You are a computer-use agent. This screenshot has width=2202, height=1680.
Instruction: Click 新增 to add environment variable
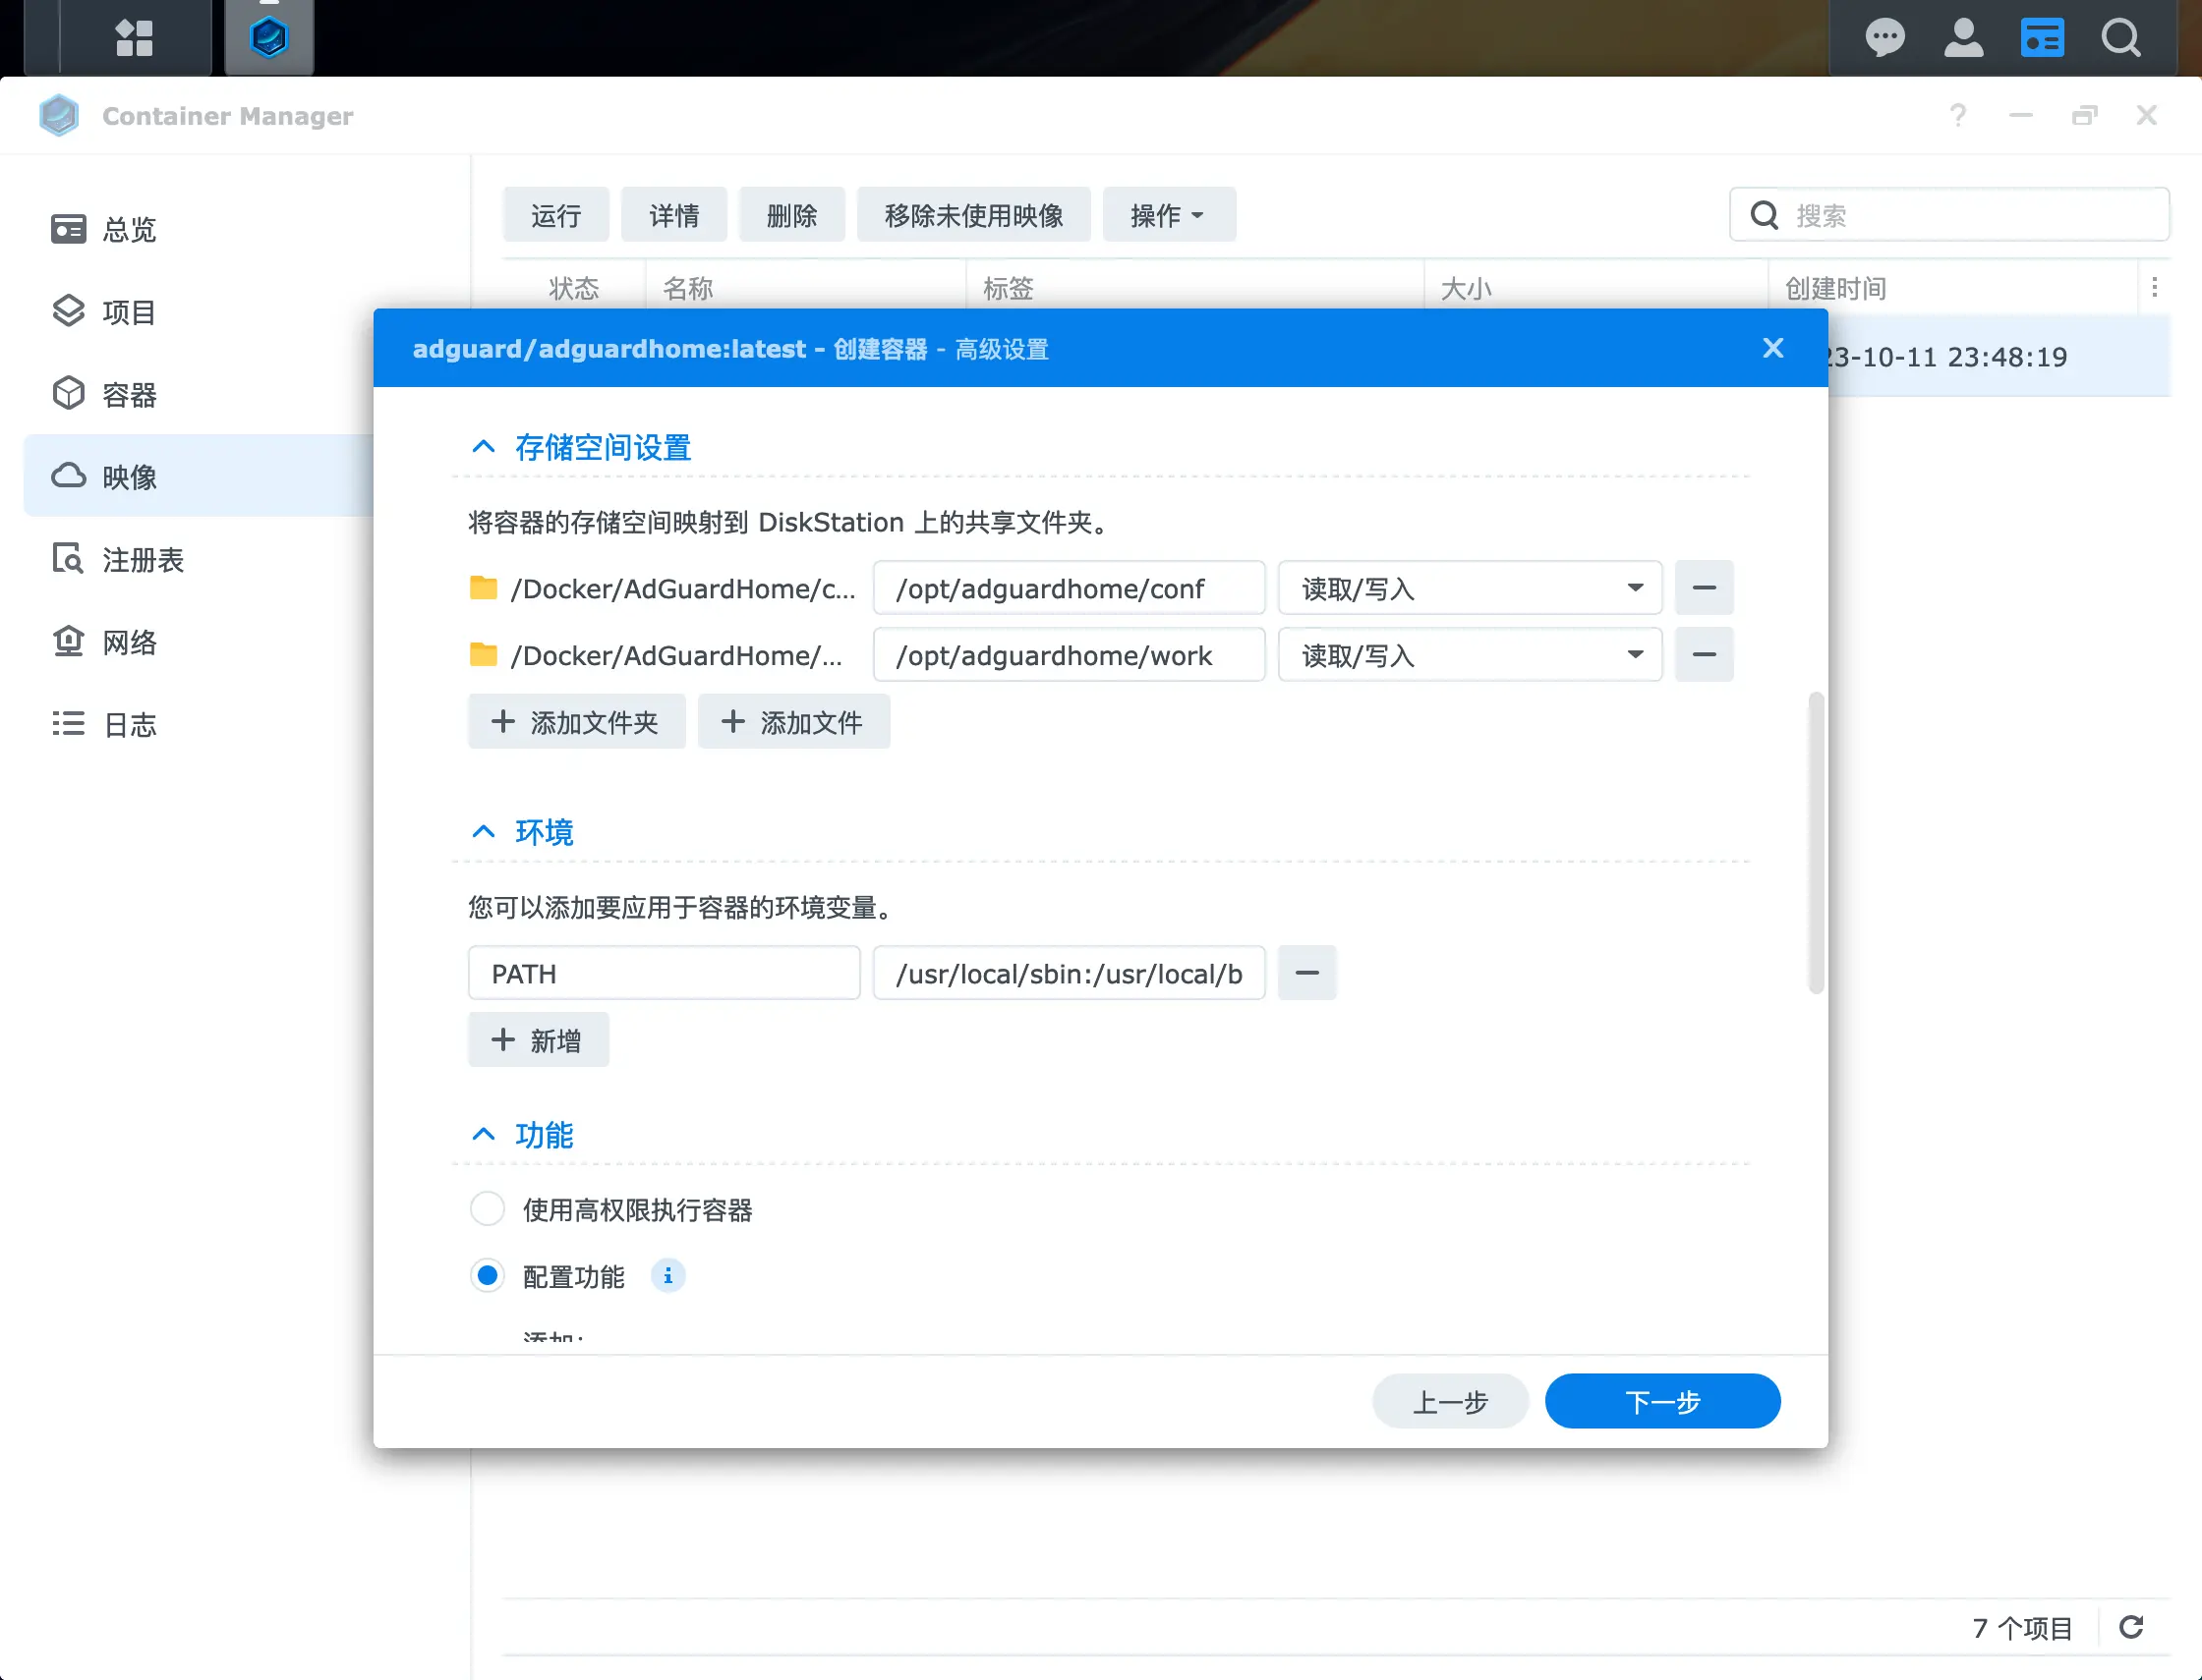tap(538, 1040)
